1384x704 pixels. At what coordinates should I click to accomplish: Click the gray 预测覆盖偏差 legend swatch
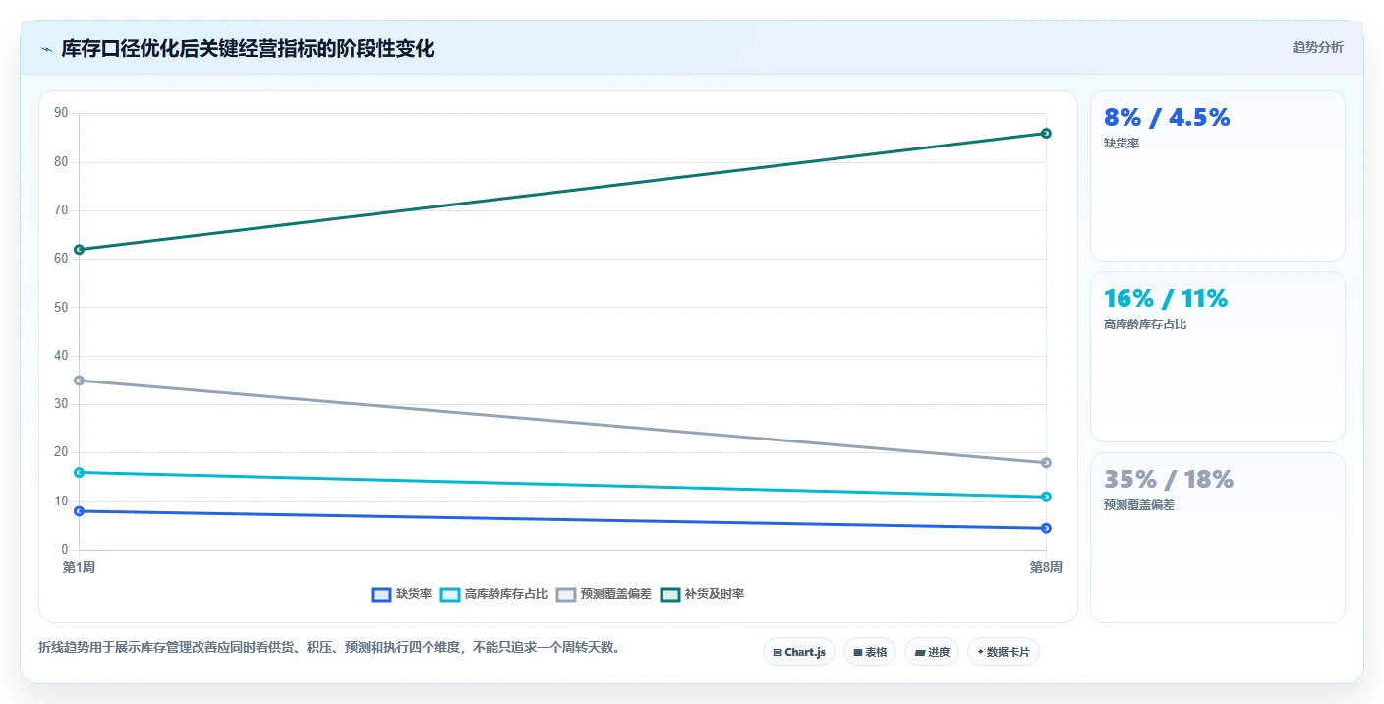click(566, 594)
